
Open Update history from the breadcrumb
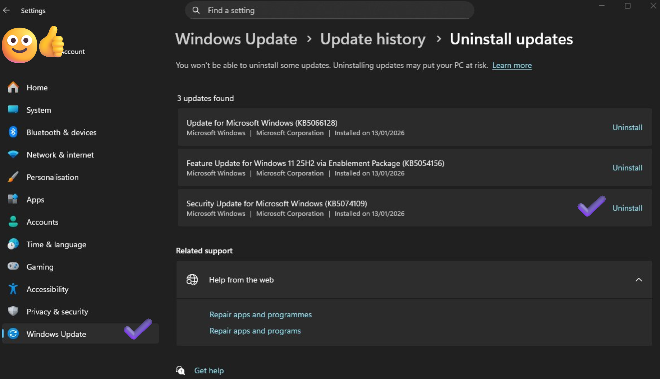[373, 39]
